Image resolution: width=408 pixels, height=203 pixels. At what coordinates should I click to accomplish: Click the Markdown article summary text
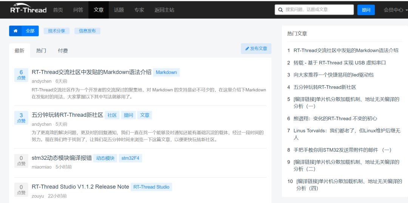click(x=149, y=94)
